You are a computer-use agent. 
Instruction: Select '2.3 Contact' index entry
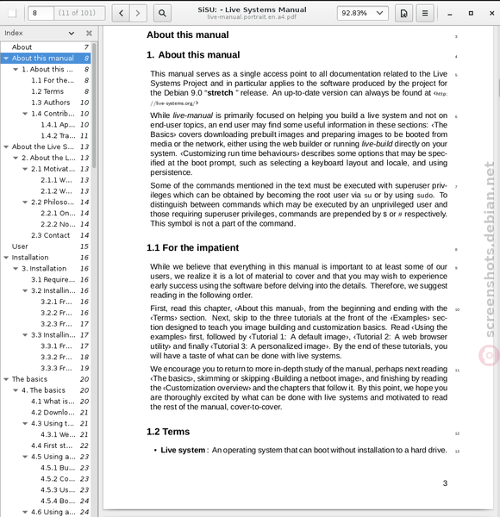pos(47,235)
